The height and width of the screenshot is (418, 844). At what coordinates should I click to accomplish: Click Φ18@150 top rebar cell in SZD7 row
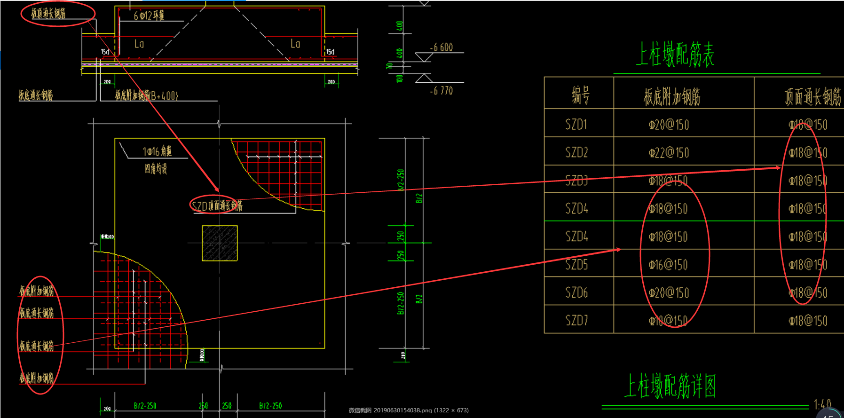(808, 321)
